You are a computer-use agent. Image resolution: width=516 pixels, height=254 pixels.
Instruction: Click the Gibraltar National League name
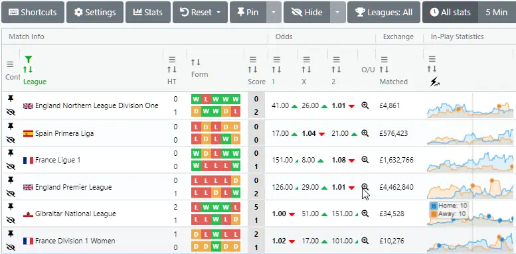click(75, 214)
